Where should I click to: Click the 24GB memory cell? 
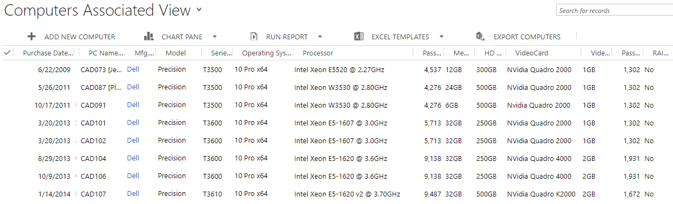(454, 88)
